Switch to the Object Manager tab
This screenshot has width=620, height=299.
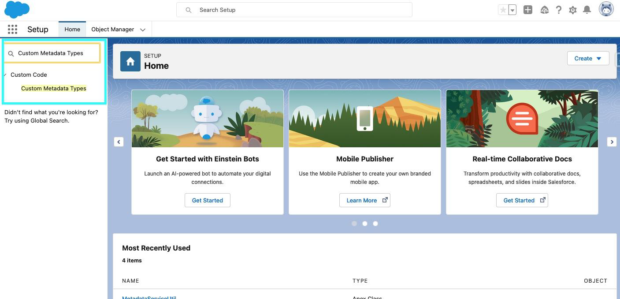pyautogui.click(x=113, y=29)
